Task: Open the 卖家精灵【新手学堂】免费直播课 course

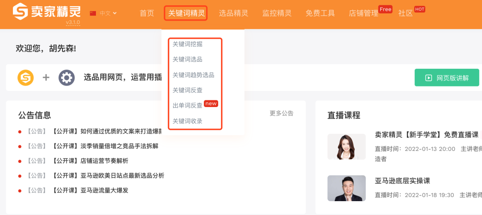Action: tap(427, 135)
